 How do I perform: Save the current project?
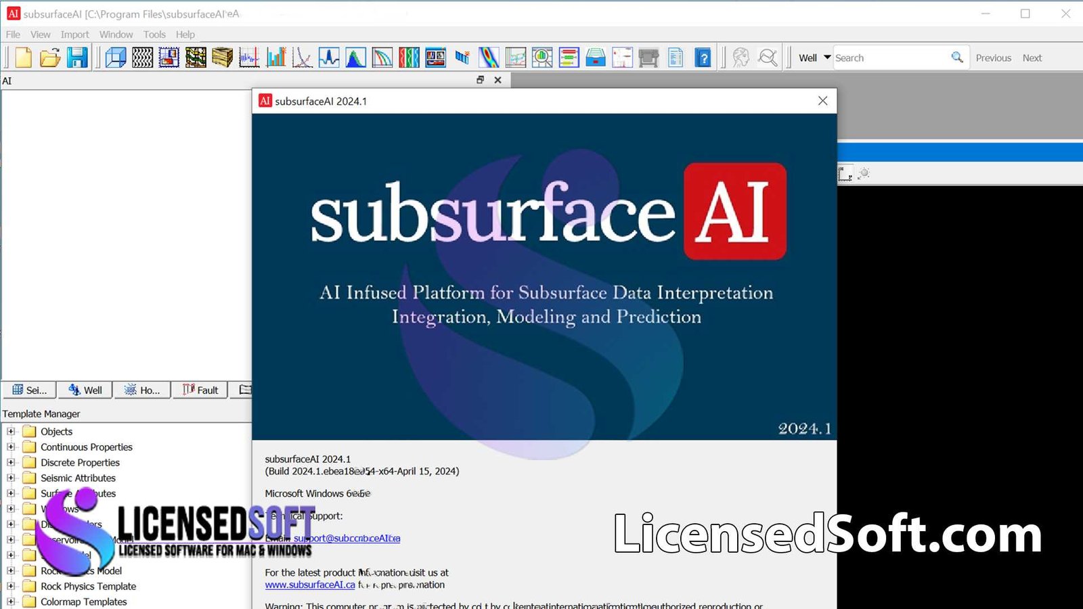pos(78,57)
